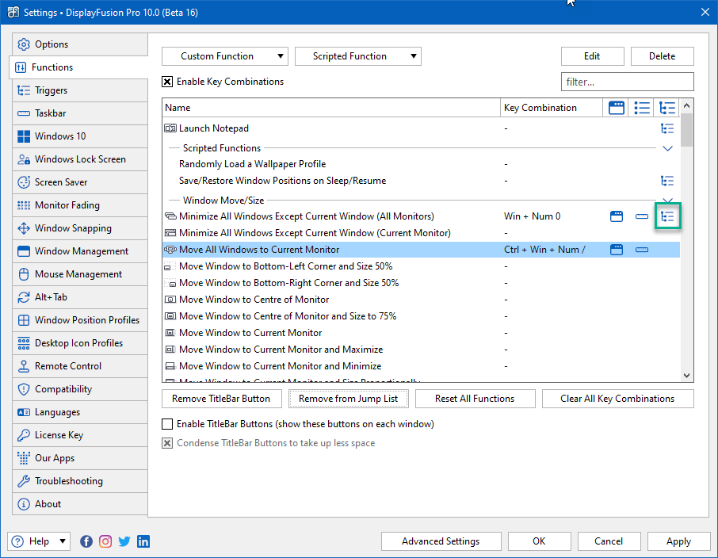Switch to the Triggers section
The width and height of the screenshot is (718, 558).
pos(80,90)
